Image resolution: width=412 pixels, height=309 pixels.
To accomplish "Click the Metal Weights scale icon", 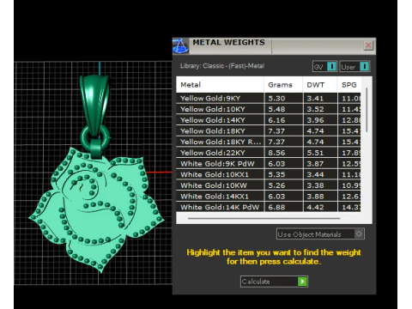I will pyautogui.click(x=180, y=45).
